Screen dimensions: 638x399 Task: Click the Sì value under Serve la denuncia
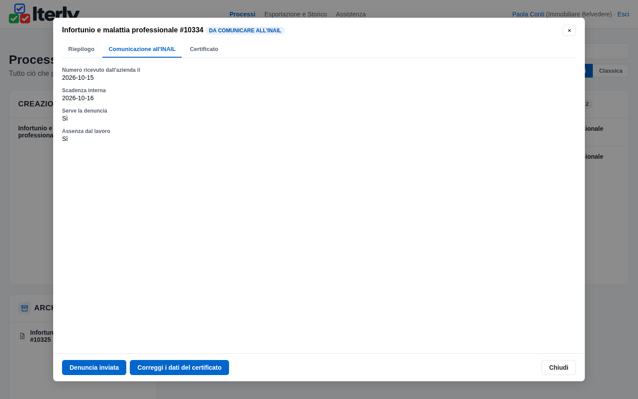pos(65,118)
